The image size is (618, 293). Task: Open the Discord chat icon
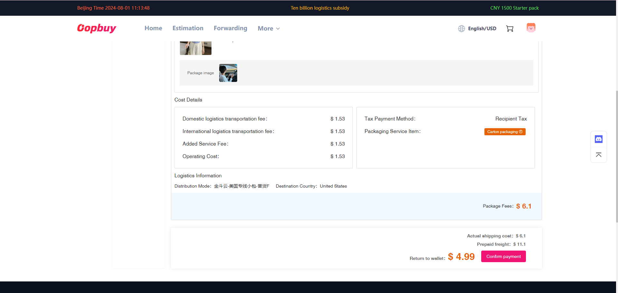click(599, 139)
